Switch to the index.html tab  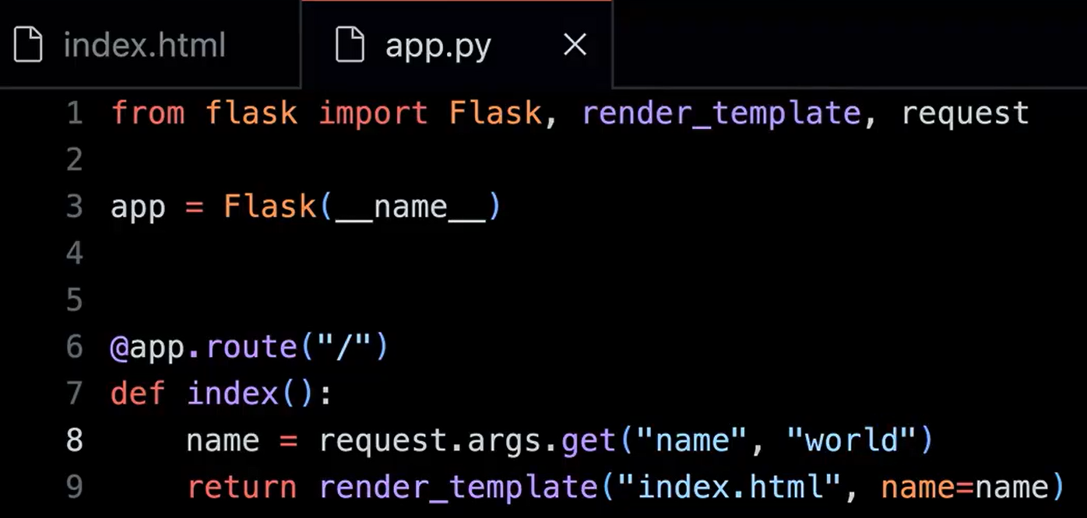[x=144, y=45]
